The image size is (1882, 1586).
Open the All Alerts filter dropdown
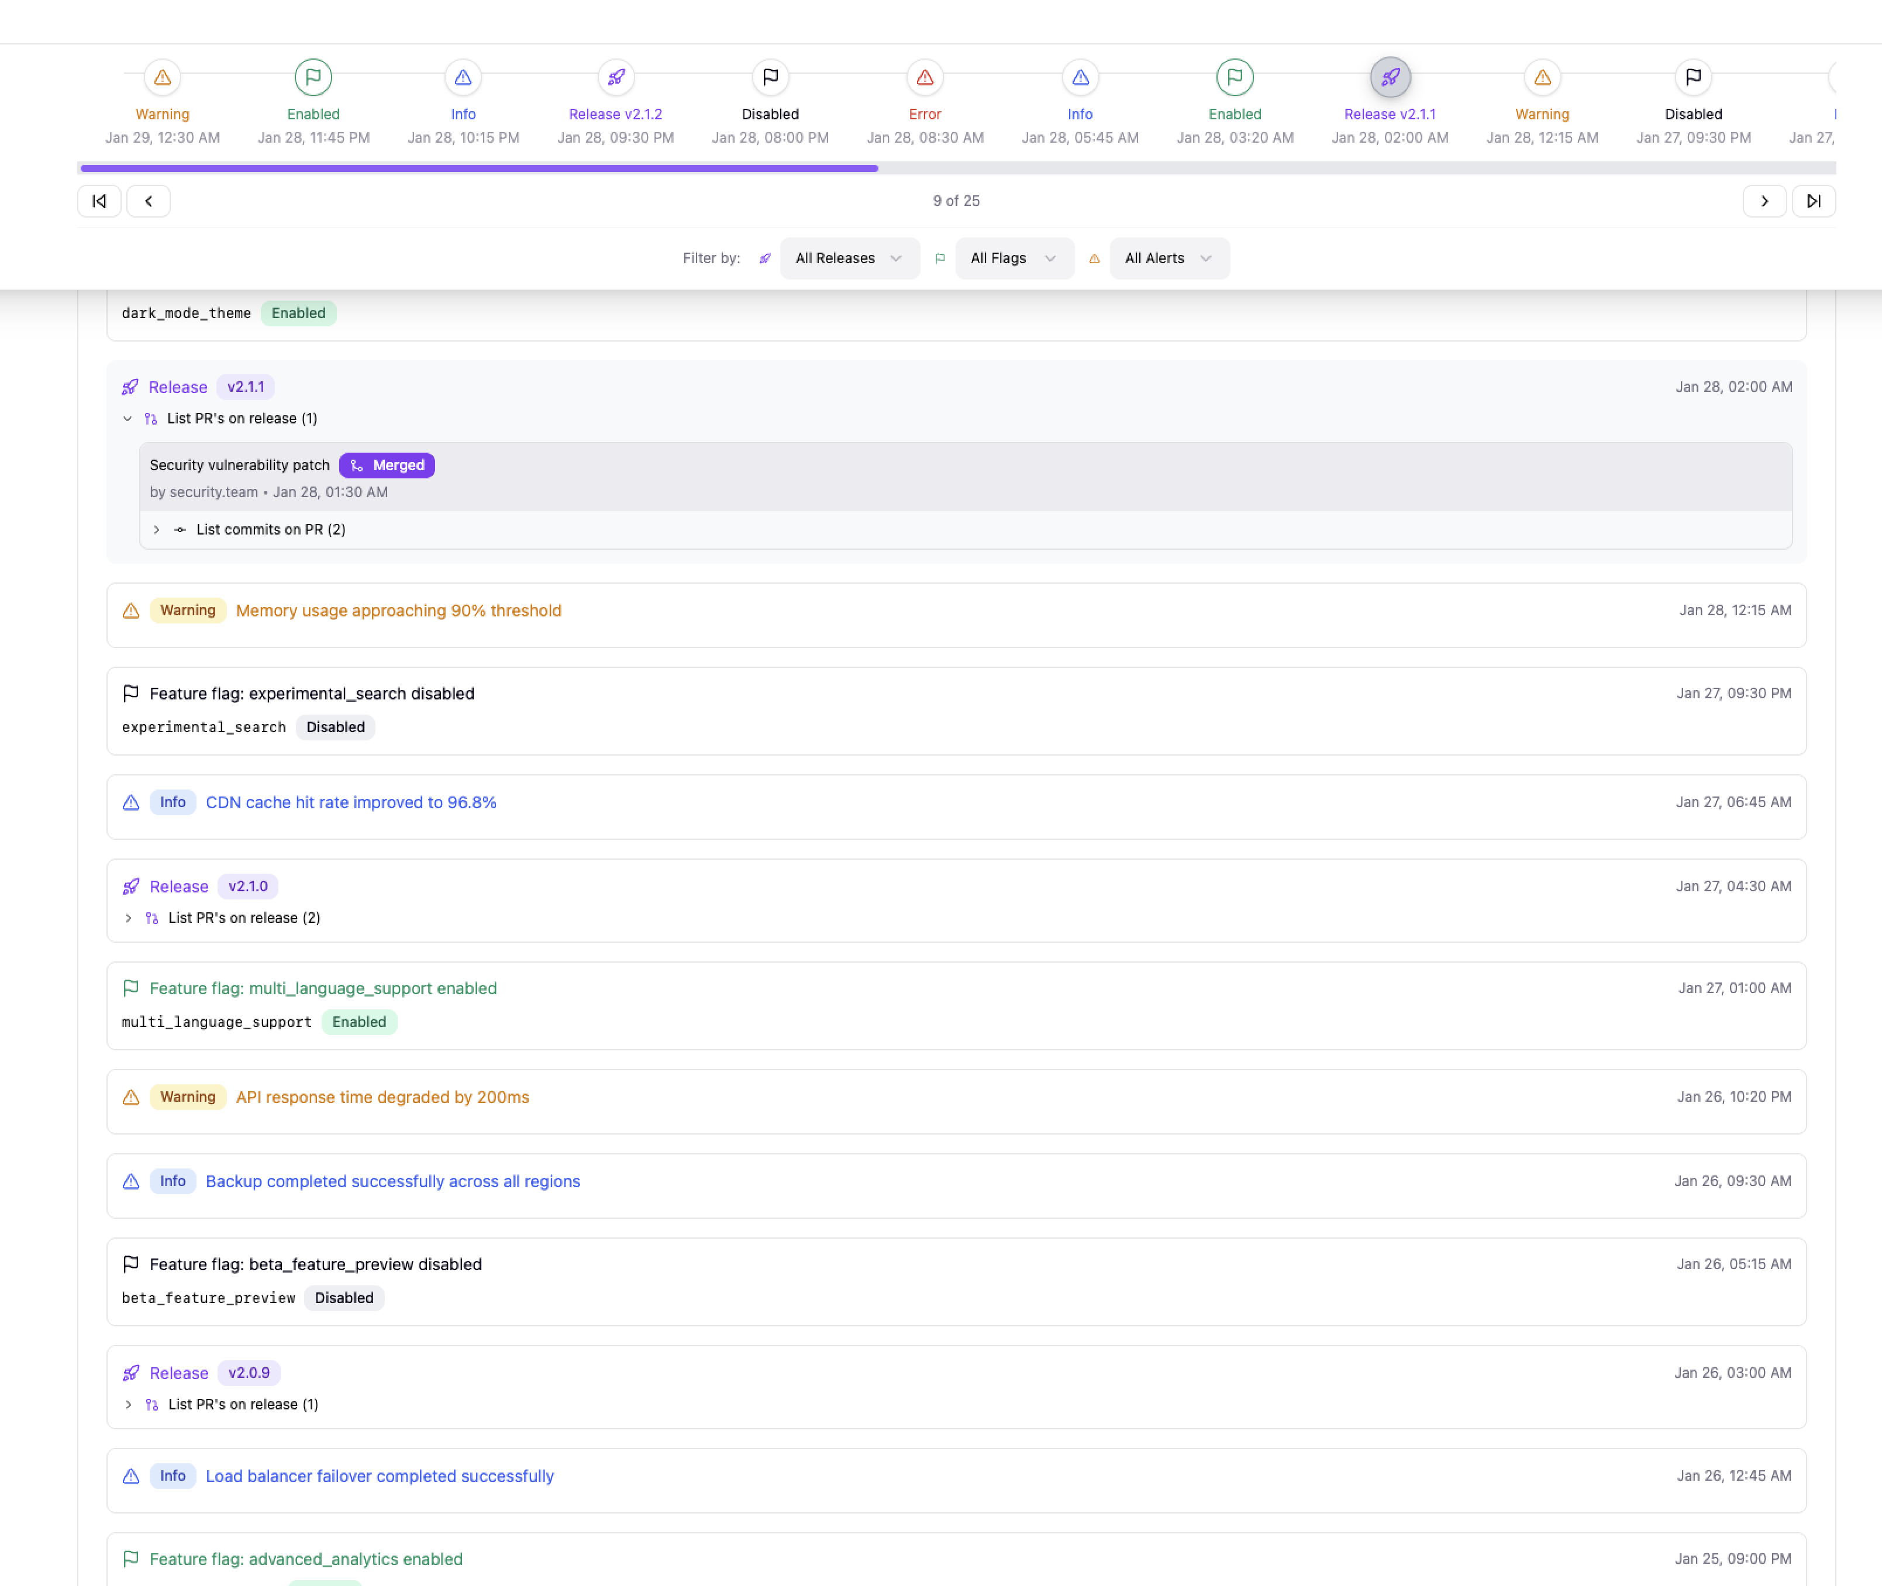coord(1169,258)
